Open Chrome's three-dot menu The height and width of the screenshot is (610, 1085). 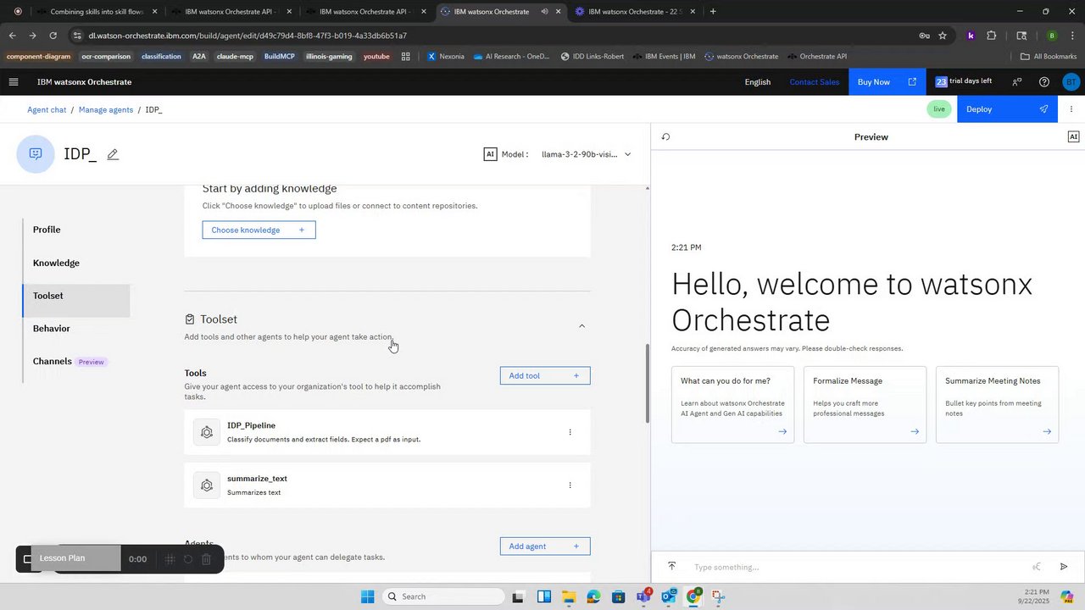click(x=1071, y=36)
